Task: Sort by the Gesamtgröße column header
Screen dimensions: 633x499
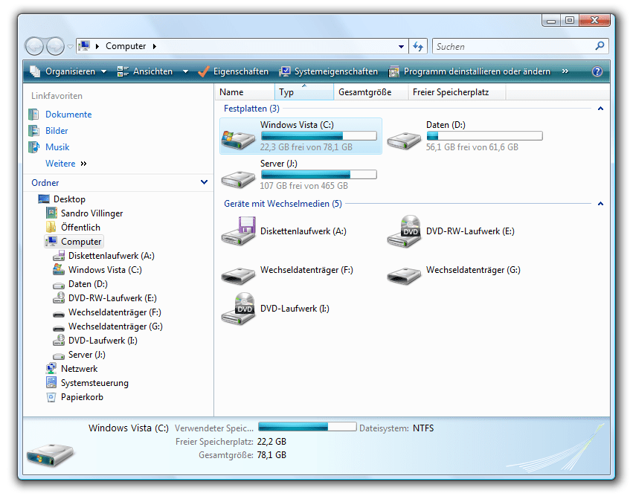Action: (x=364, y=92)
